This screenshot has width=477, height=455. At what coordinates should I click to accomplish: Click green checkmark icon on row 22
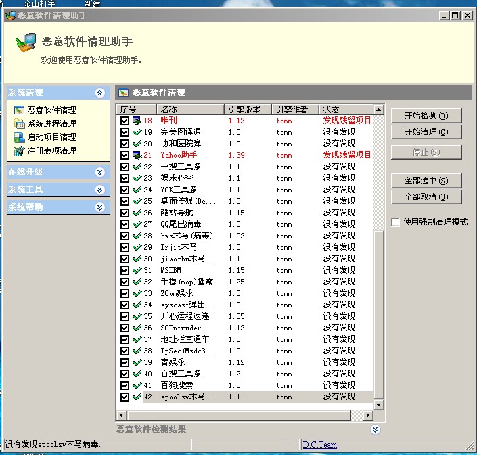(137, 167)
